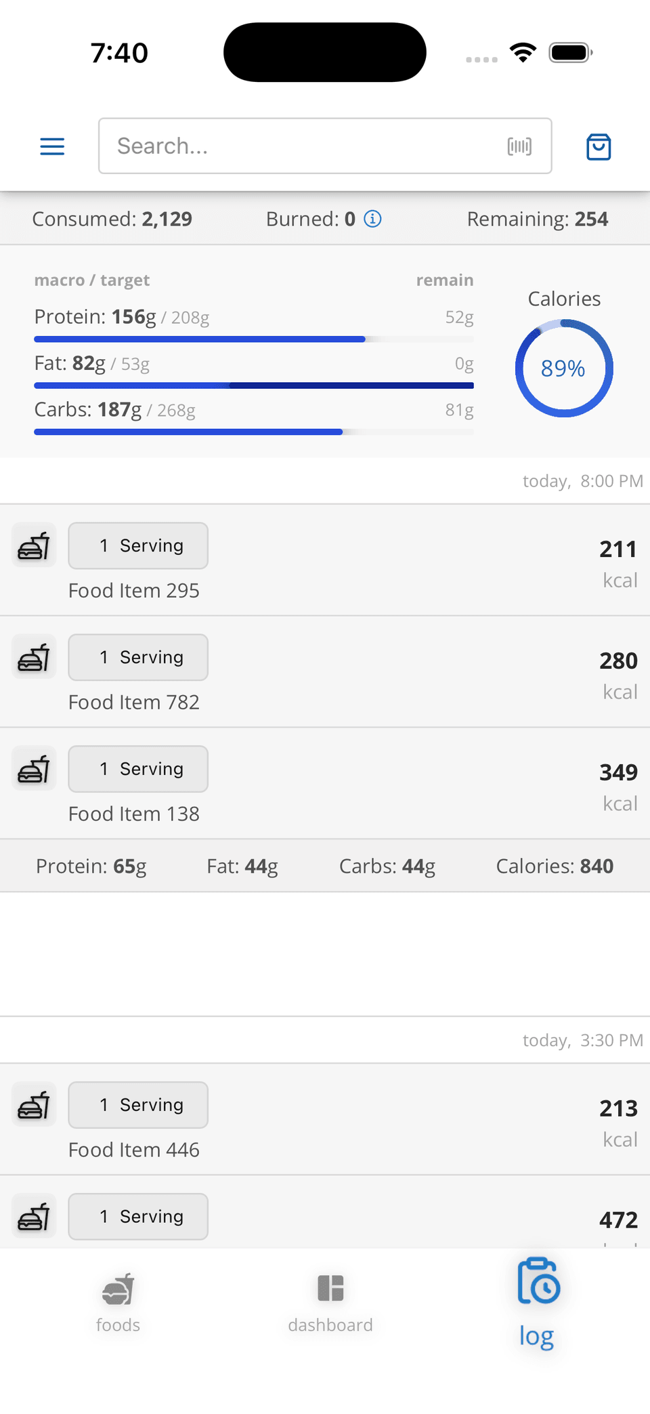Tap the Calories 89% progress ring
650x1414 pixels.
coord(564,369)
